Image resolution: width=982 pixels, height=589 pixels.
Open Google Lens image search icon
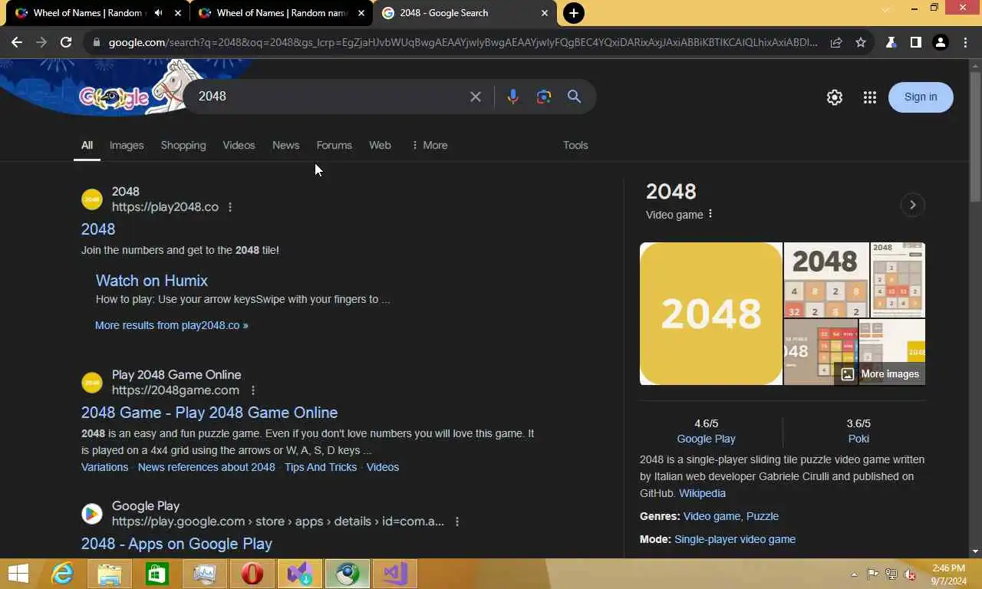(544, 97)
